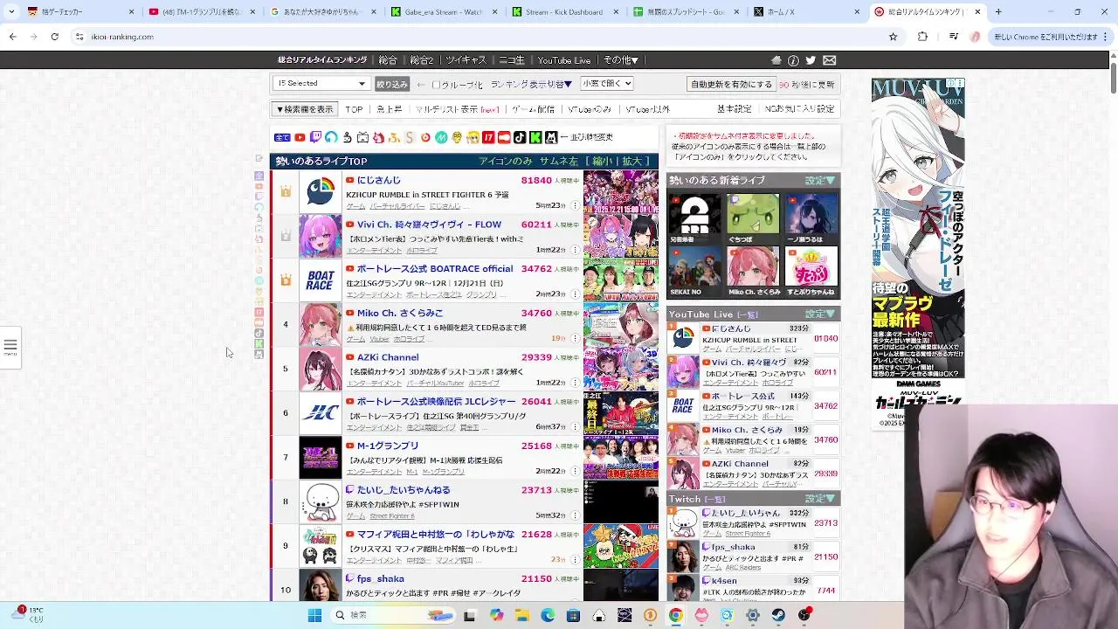Toggle the グループ化 checkbox
Image resolution: width=1118 pixels, height=629 pixels.
436,85
